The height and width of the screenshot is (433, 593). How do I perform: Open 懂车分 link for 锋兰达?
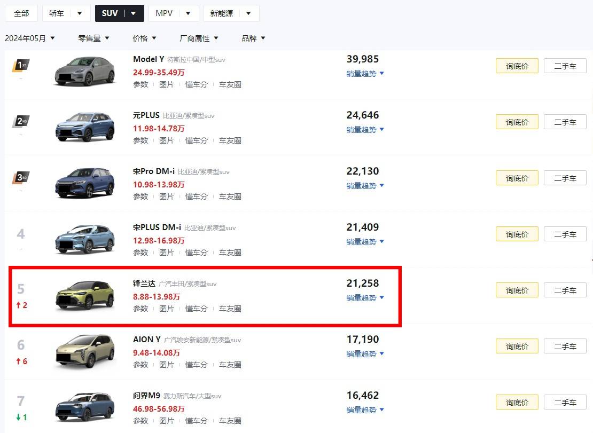click(x=197, y=309)
